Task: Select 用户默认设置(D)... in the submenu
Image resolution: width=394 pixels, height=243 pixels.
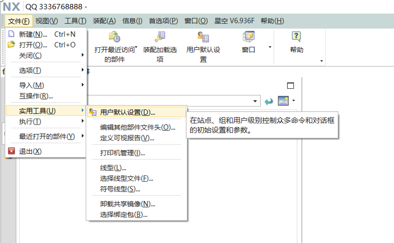Action: click(137, 112)
